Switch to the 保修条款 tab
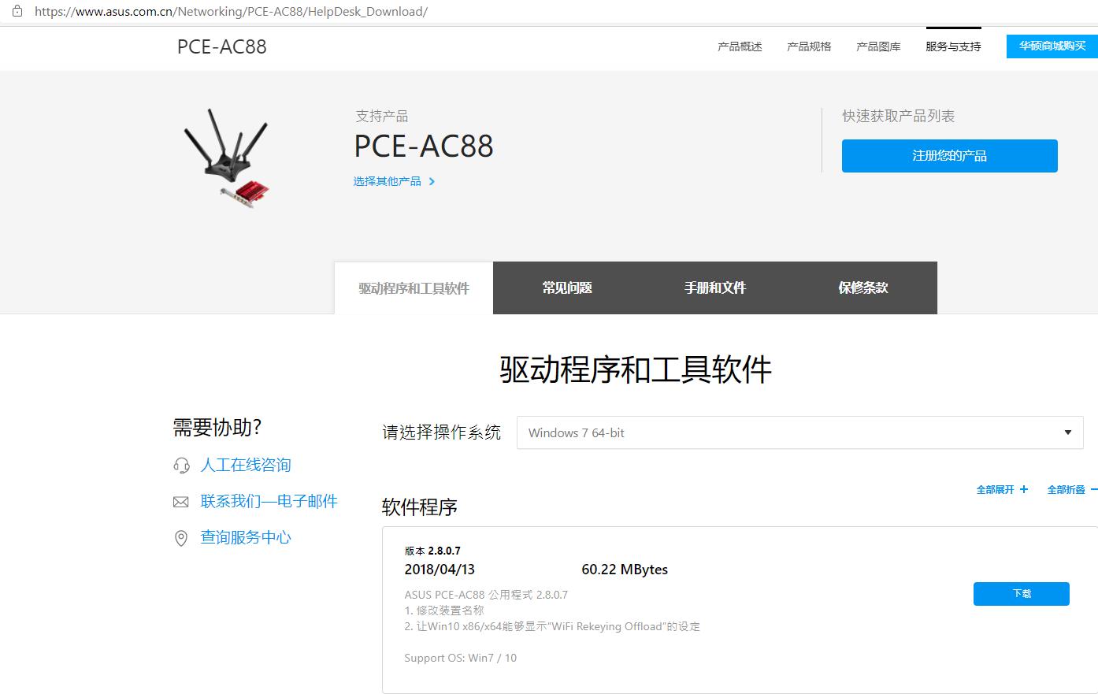The width and height of the screenshot is (1098, 694). 863,288
